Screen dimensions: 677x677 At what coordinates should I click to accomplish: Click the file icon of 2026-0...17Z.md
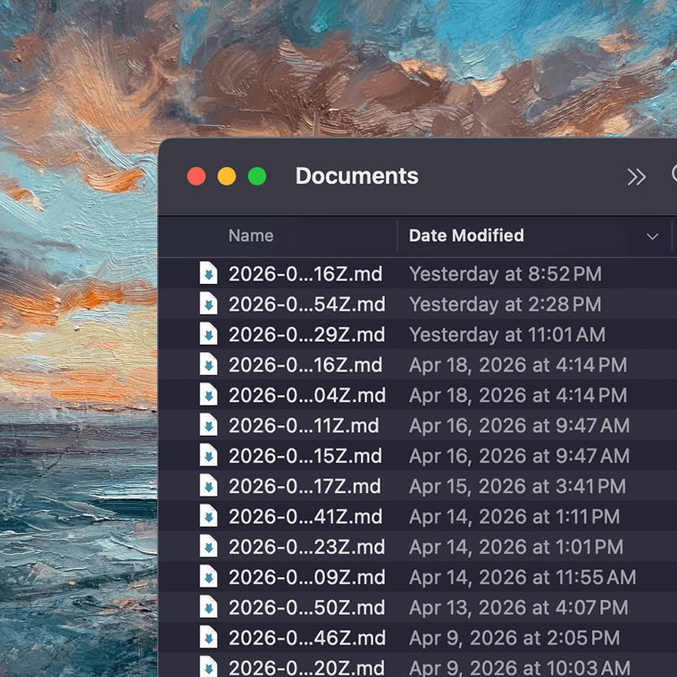[x=208, y=486]
